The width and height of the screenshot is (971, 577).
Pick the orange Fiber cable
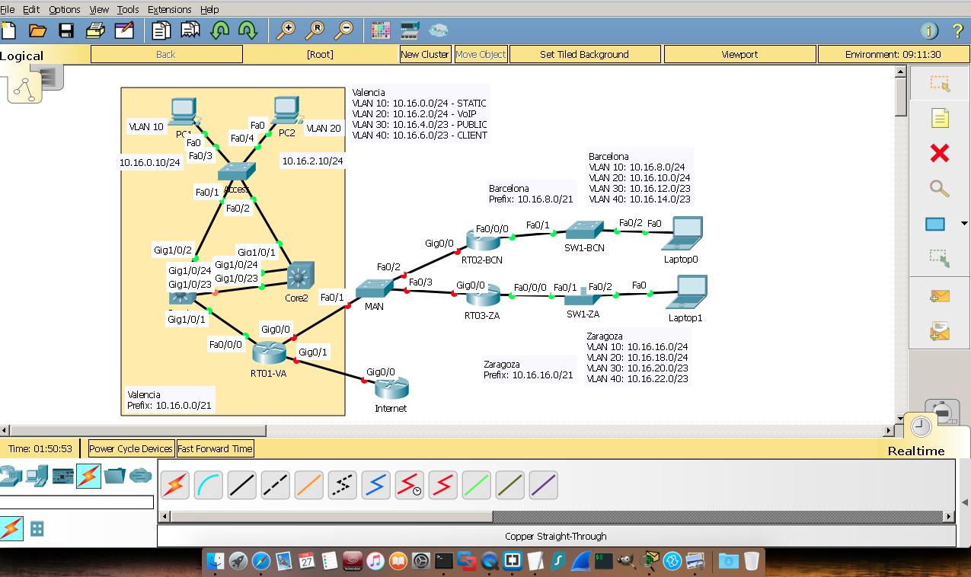[308, 485]
